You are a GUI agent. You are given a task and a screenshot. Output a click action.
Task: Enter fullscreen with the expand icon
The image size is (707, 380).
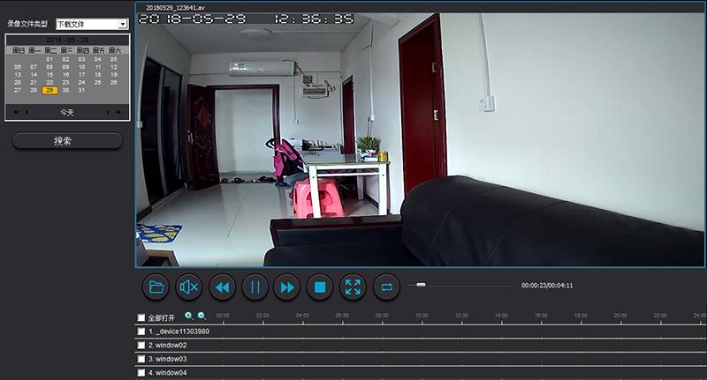click(x=353, y=287)
